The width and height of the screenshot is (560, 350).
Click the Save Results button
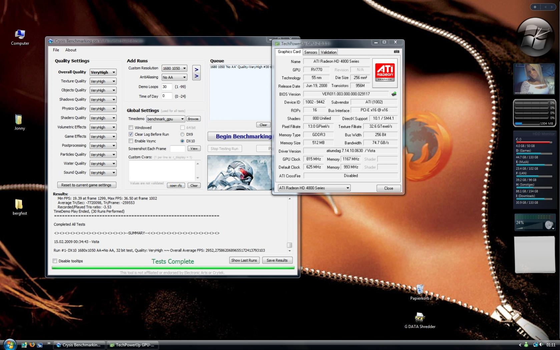click(x=277, y=260)
